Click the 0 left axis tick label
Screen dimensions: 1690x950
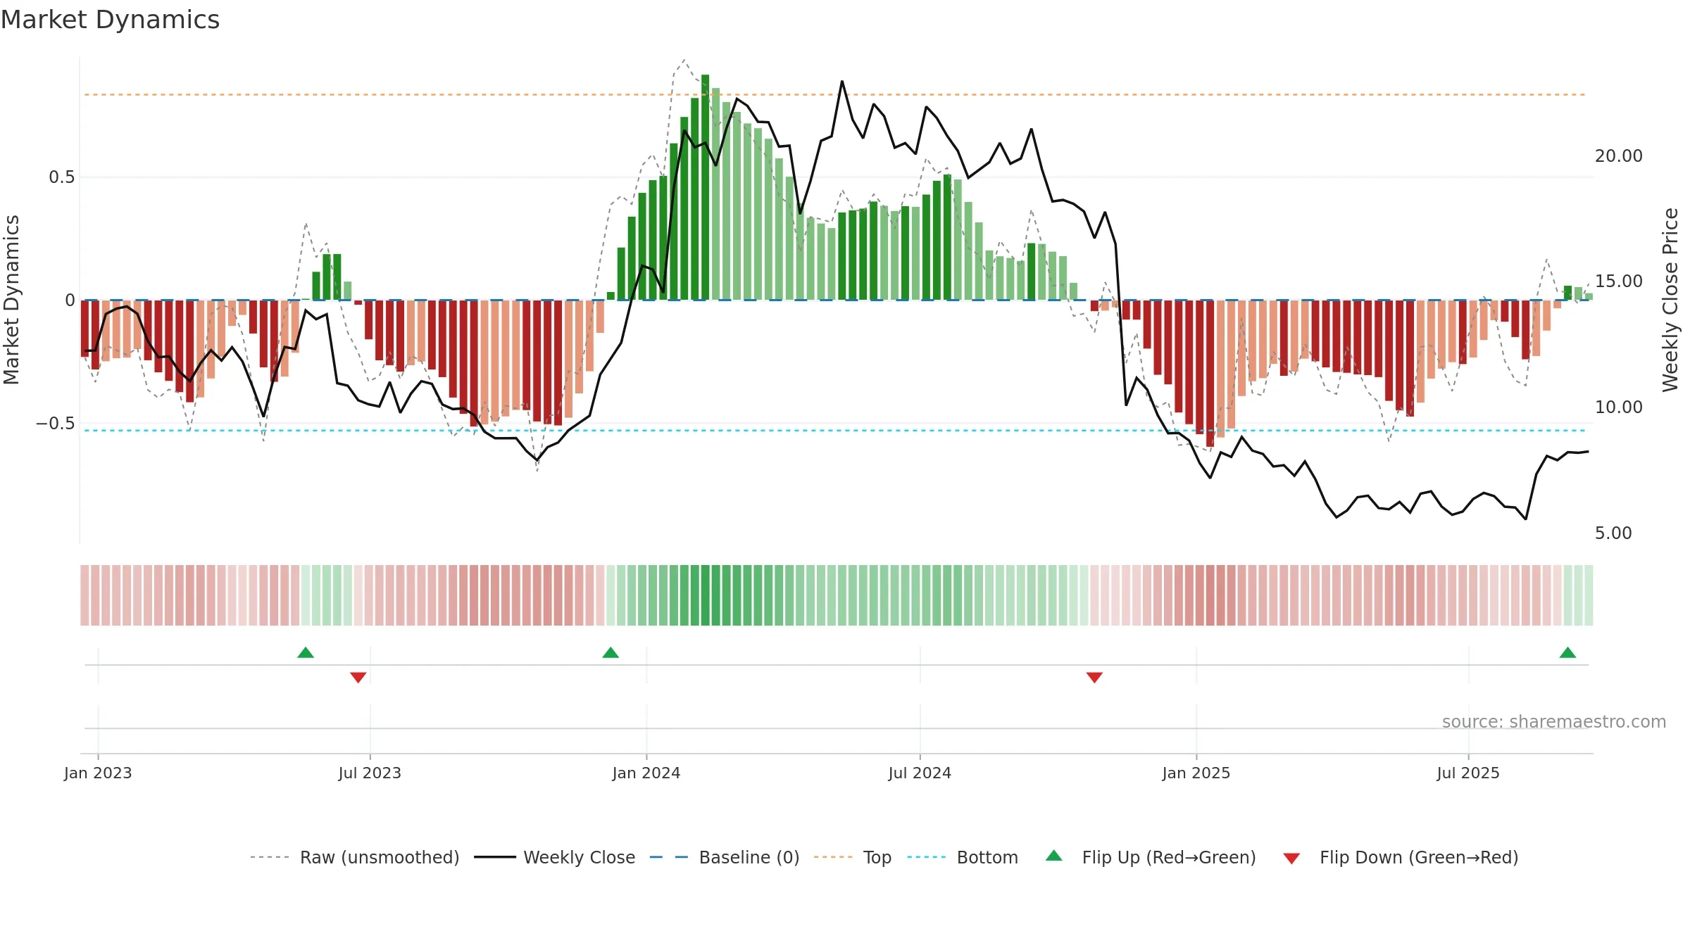click(x=70, y=300)
